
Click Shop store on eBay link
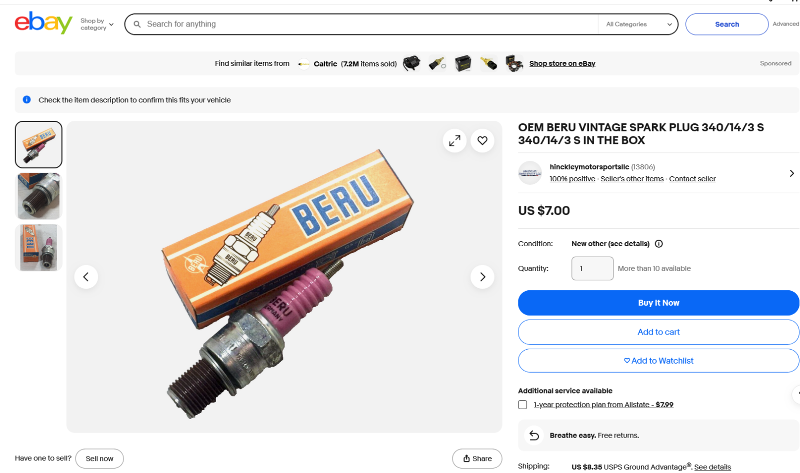pyautogui.click(x=562, y=63)
